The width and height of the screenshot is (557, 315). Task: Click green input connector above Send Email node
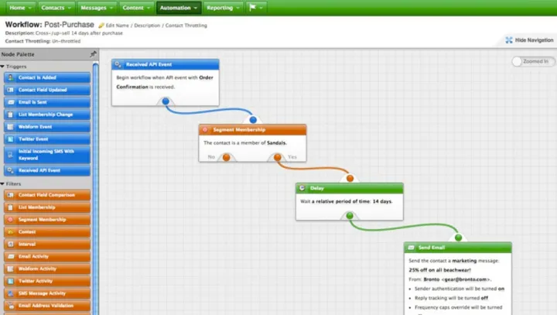(459, 237)
